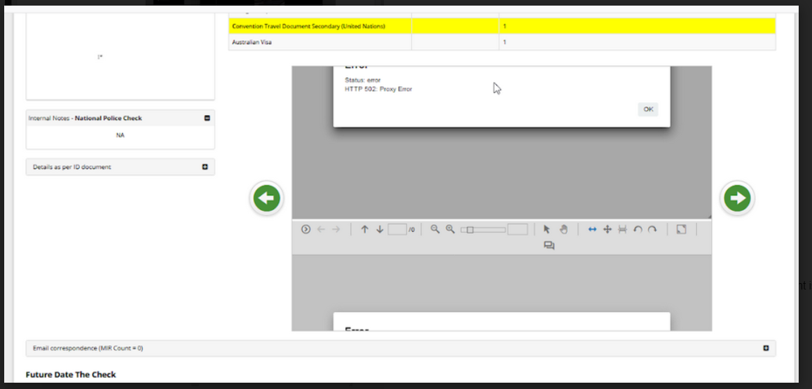Go to previous page with up arrow
Image resolution: width=812 pixels, height=389 pixels.
pyautogui.click(x=364, y=229)
